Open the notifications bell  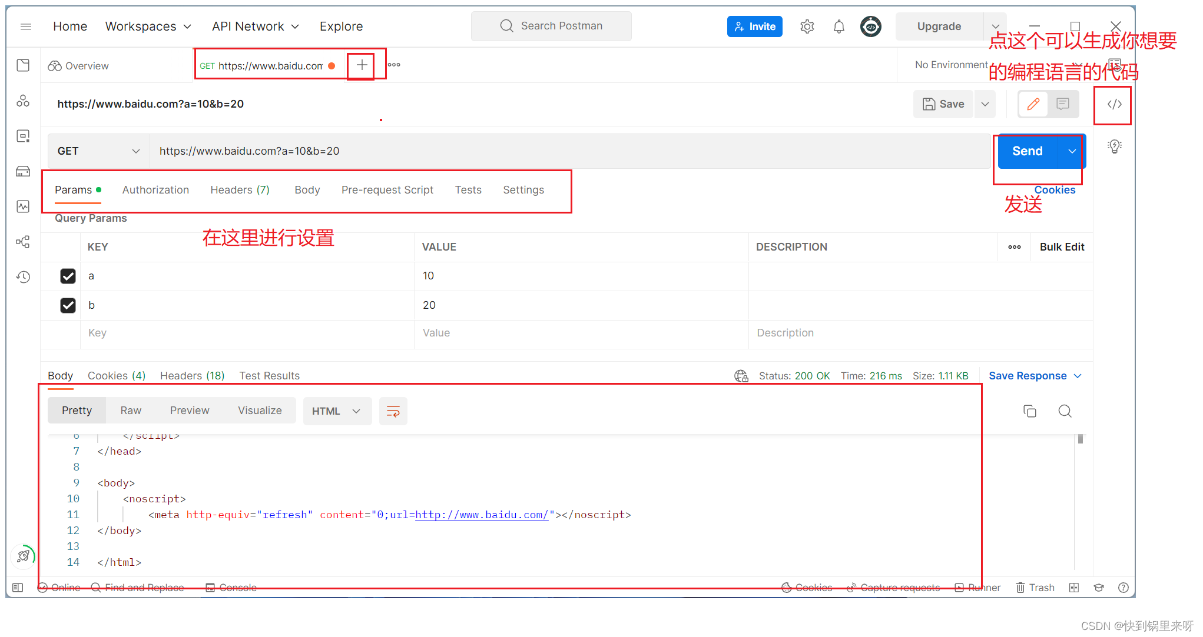pyautogui.click(x=839, y=26)
